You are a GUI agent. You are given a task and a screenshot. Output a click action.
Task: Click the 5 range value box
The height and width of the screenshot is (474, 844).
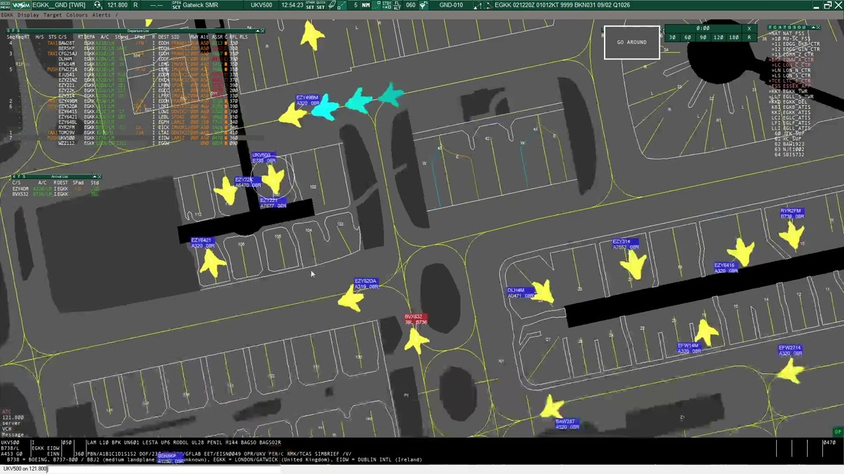(355, 5)
